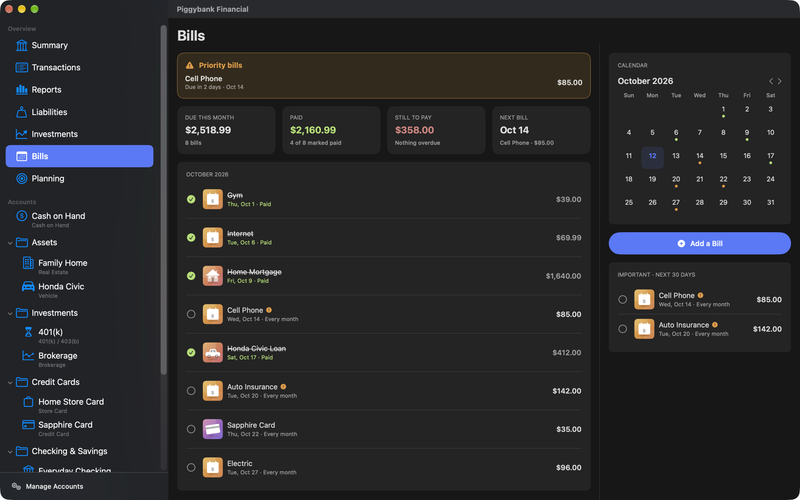Click the Brokerage chart icon
Screen dimensions: 800x500
click(x=28, y=355)
